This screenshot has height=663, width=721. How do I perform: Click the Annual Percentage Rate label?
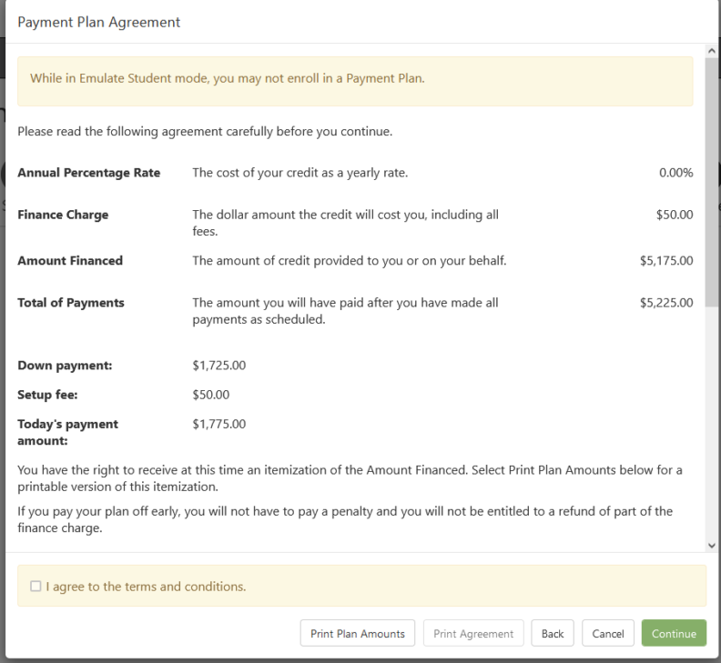coord(89,174)
